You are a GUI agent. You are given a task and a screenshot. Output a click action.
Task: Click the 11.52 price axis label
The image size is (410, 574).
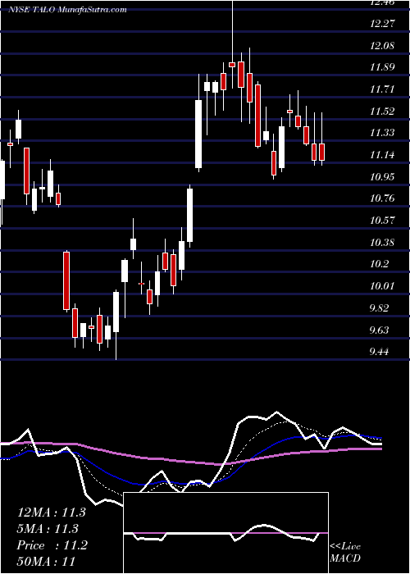tap(382, 112)
